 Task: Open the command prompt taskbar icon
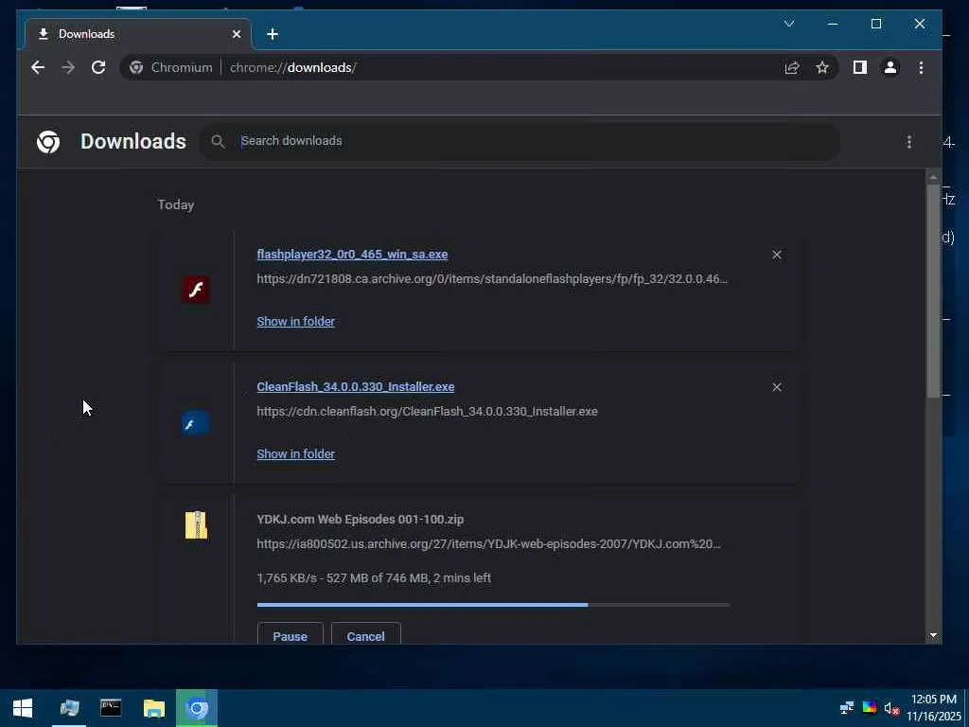pos(111,708)
